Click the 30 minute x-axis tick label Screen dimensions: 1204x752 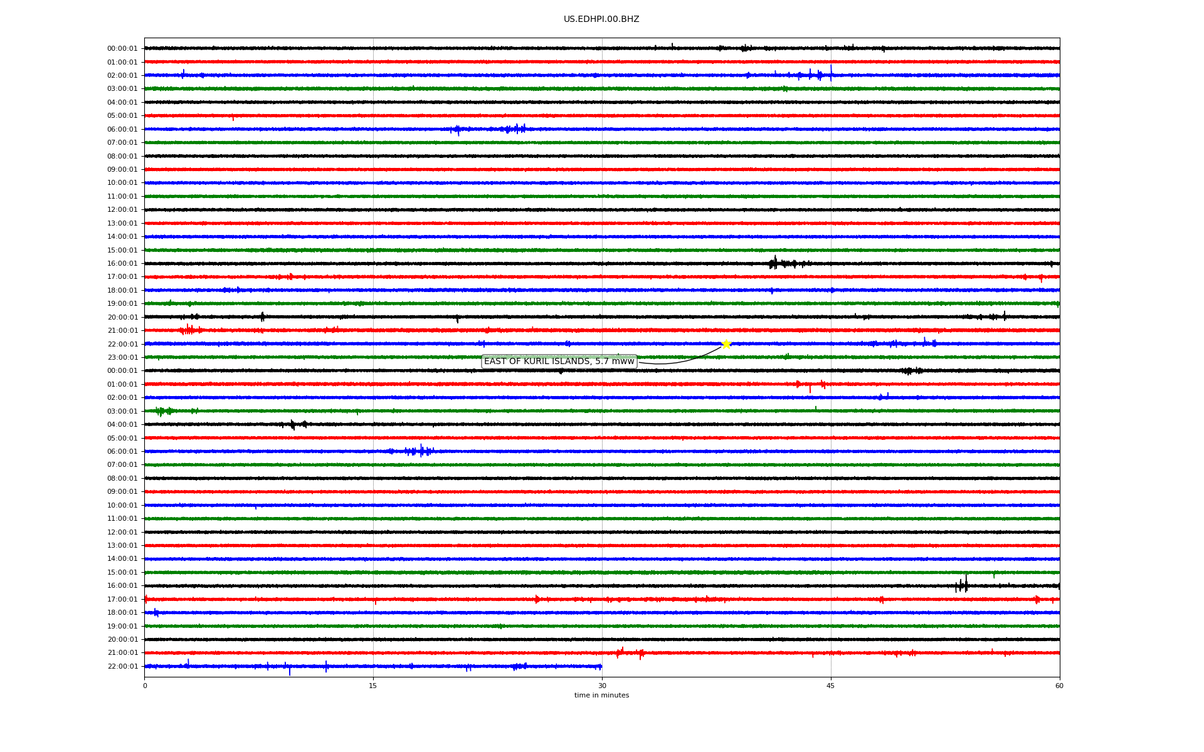pyautogui.click(x=602, y=686)
